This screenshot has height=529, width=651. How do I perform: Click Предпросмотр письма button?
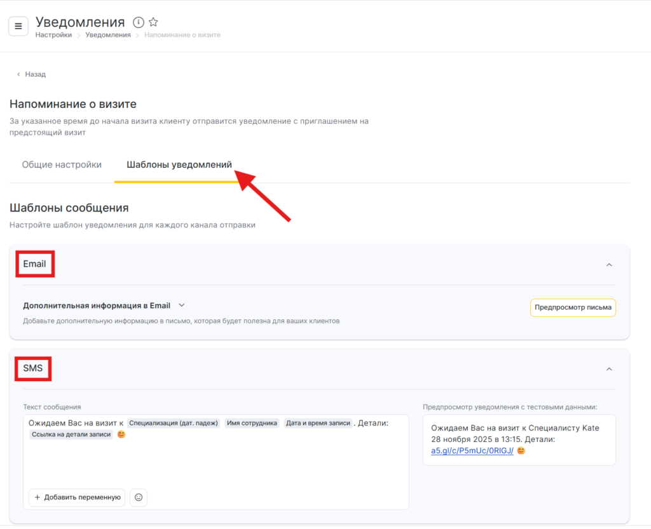click(573, 307)
